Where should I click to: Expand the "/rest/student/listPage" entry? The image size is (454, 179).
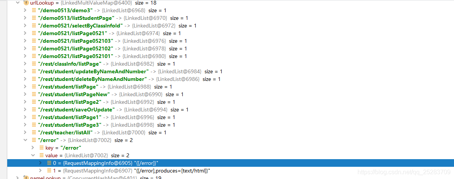pos(26,87)
